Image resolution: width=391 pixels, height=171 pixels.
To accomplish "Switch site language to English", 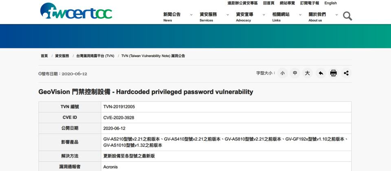I will point(330,3).
